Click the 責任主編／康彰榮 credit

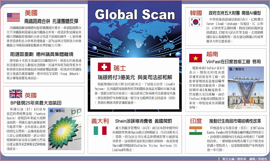pyautogui.click(x=234, y=159)
